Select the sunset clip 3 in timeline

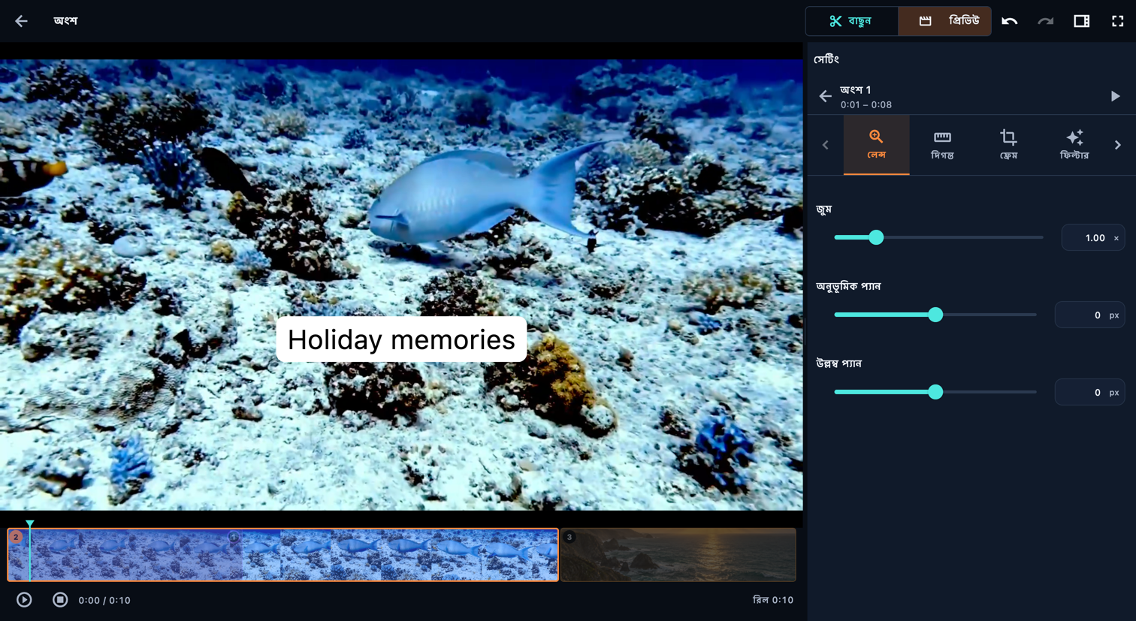pyautogui.click(x=678, y=555)
